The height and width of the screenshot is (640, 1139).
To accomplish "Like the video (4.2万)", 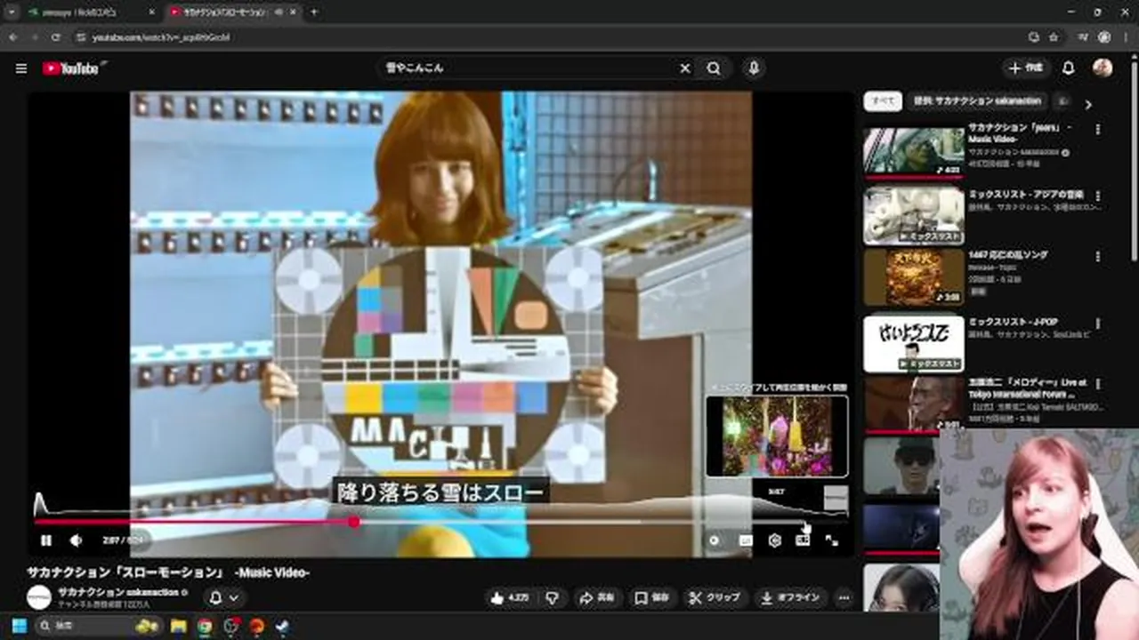I will click(510, 597).
